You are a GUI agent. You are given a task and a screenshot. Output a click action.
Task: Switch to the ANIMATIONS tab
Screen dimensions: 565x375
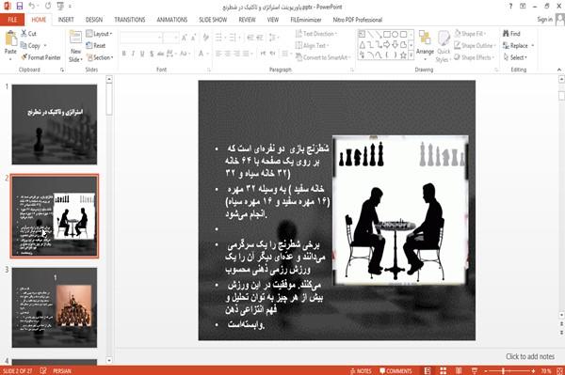172,20
